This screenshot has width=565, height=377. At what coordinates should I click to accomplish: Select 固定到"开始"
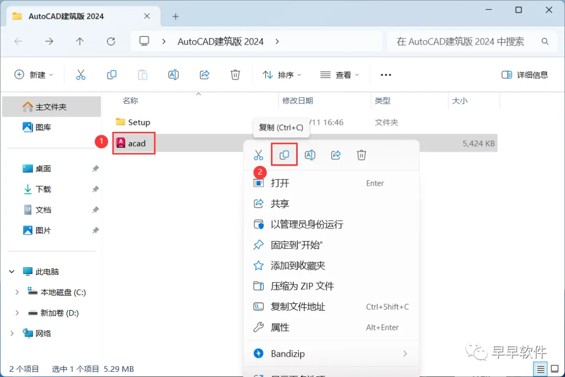coord(332,245)
